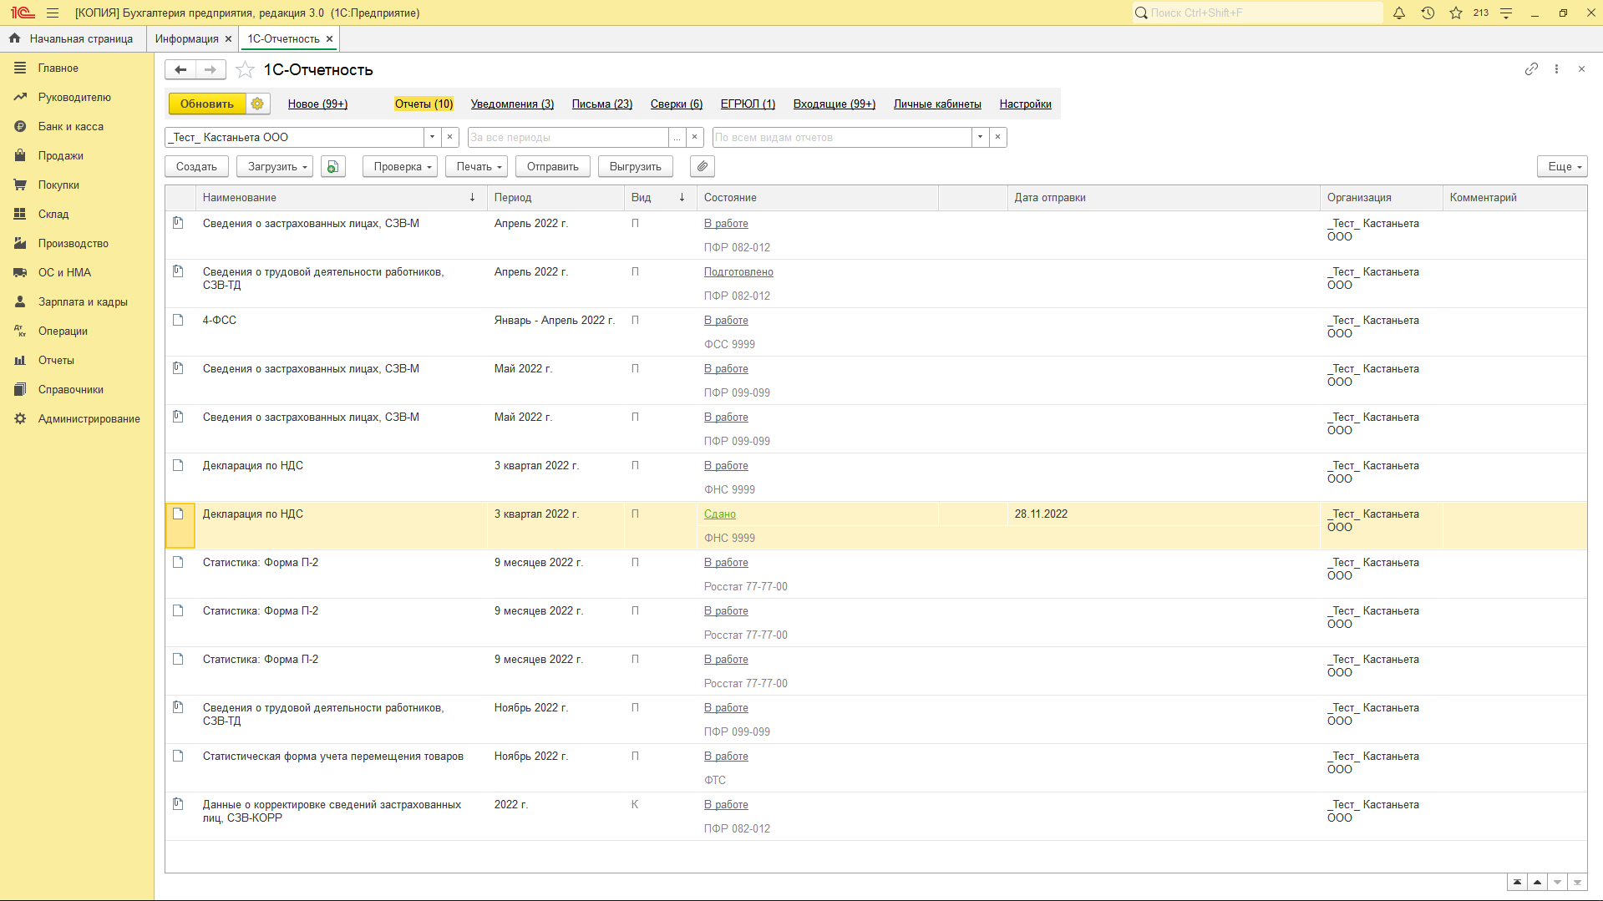
Task: Open title bar settings lines icon
Action: coord(1506,13)
